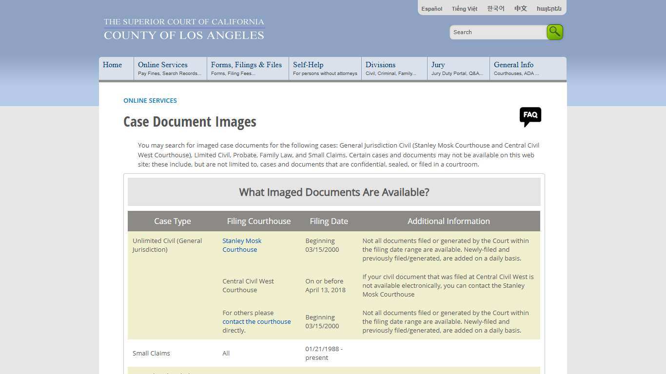Open the Stanley Mosk Courthouse link

coord(242,245)
